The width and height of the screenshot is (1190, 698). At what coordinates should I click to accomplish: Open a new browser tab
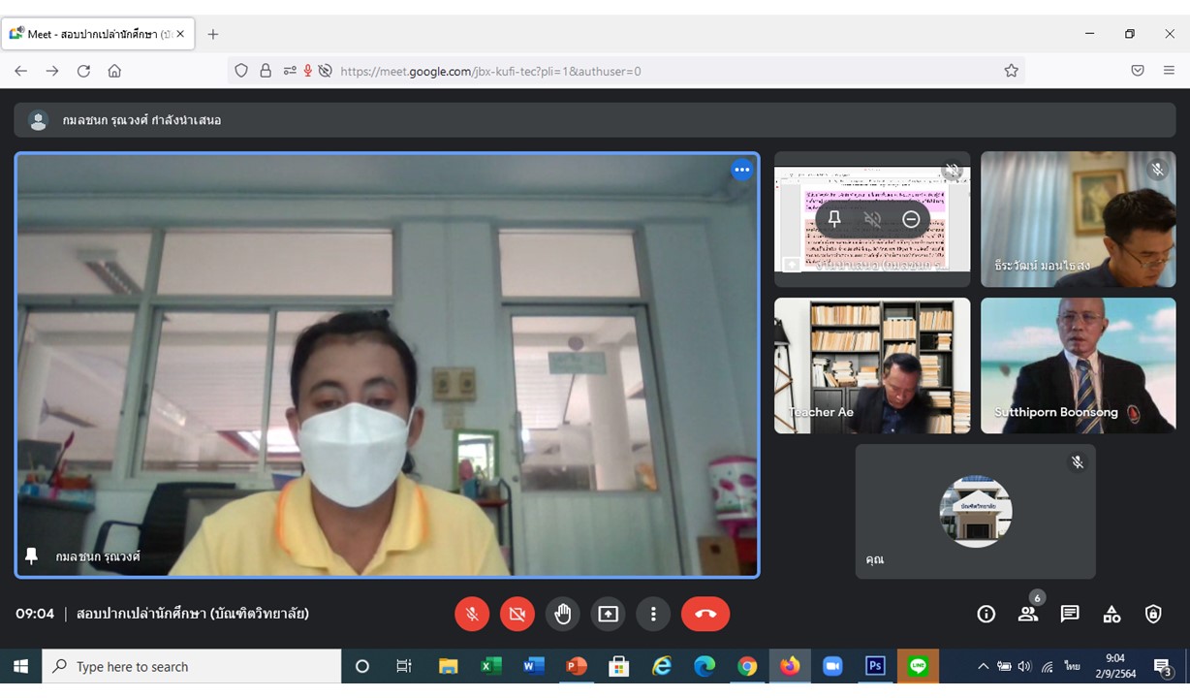213,34
